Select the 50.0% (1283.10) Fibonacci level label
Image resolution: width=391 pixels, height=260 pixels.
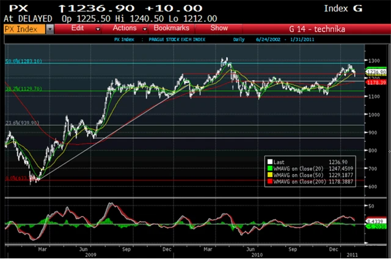point(23,62)
